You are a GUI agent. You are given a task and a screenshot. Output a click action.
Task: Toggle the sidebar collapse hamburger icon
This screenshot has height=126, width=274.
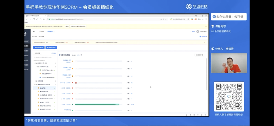coord(34,32)
